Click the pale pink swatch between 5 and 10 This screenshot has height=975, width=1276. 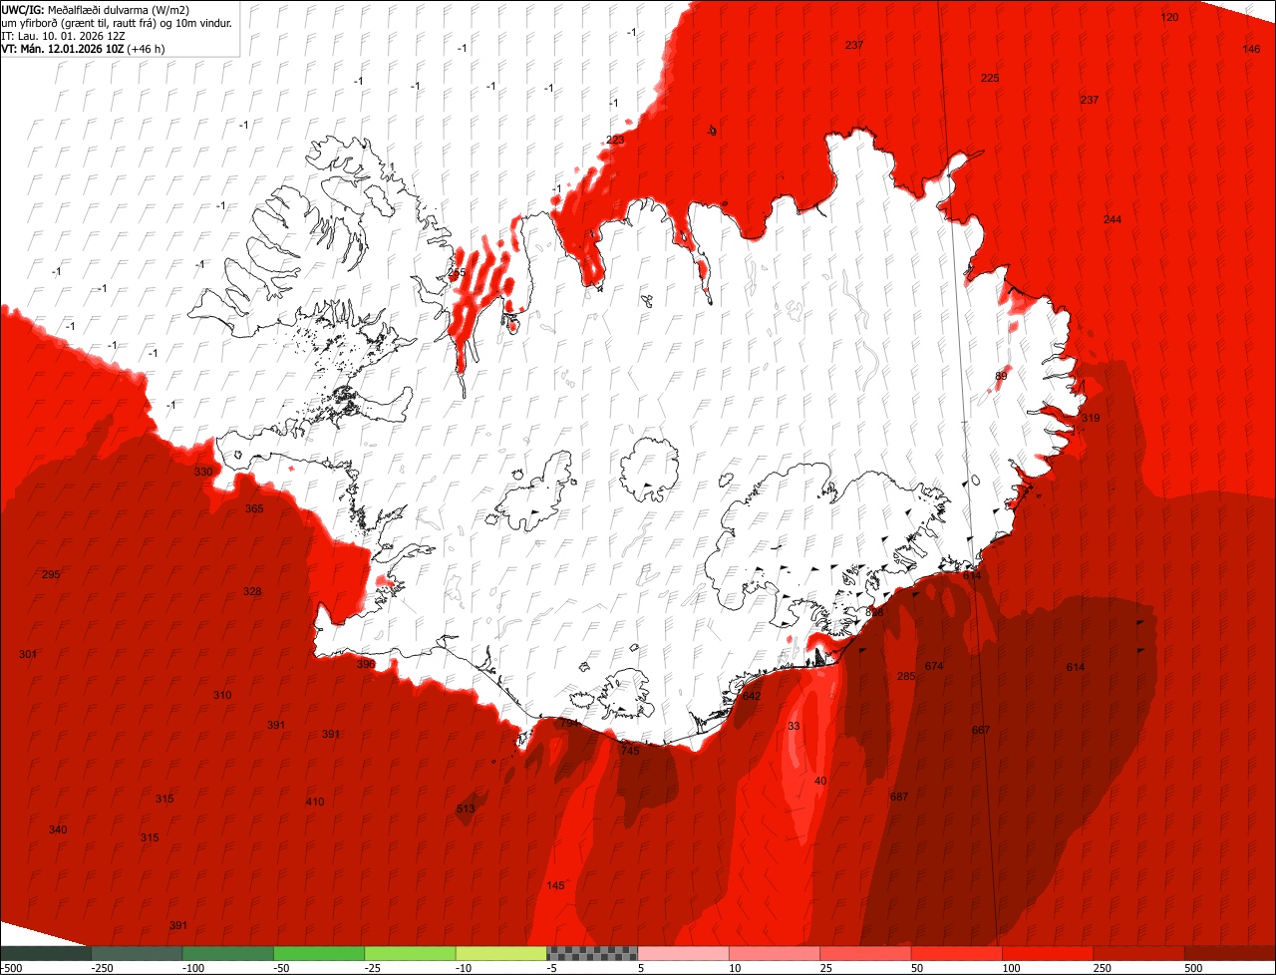coord(683,953)
